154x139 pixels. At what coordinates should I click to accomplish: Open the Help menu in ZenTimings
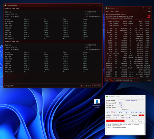pos(117,12)
